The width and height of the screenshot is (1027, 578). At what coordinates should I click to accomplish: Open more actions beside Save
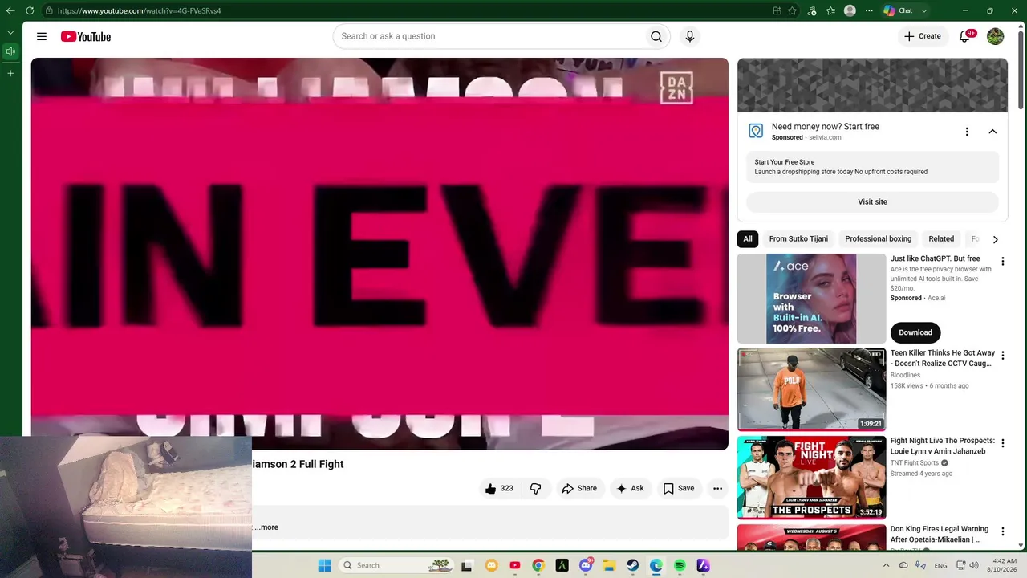tap(718, 488)
